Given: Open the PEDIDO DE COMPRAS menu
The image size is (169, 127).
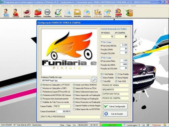Looking at the screenshot, I should (82, 6).
